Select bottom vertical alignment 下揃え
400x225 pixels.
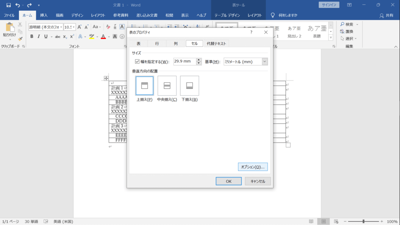pos(189,86)
